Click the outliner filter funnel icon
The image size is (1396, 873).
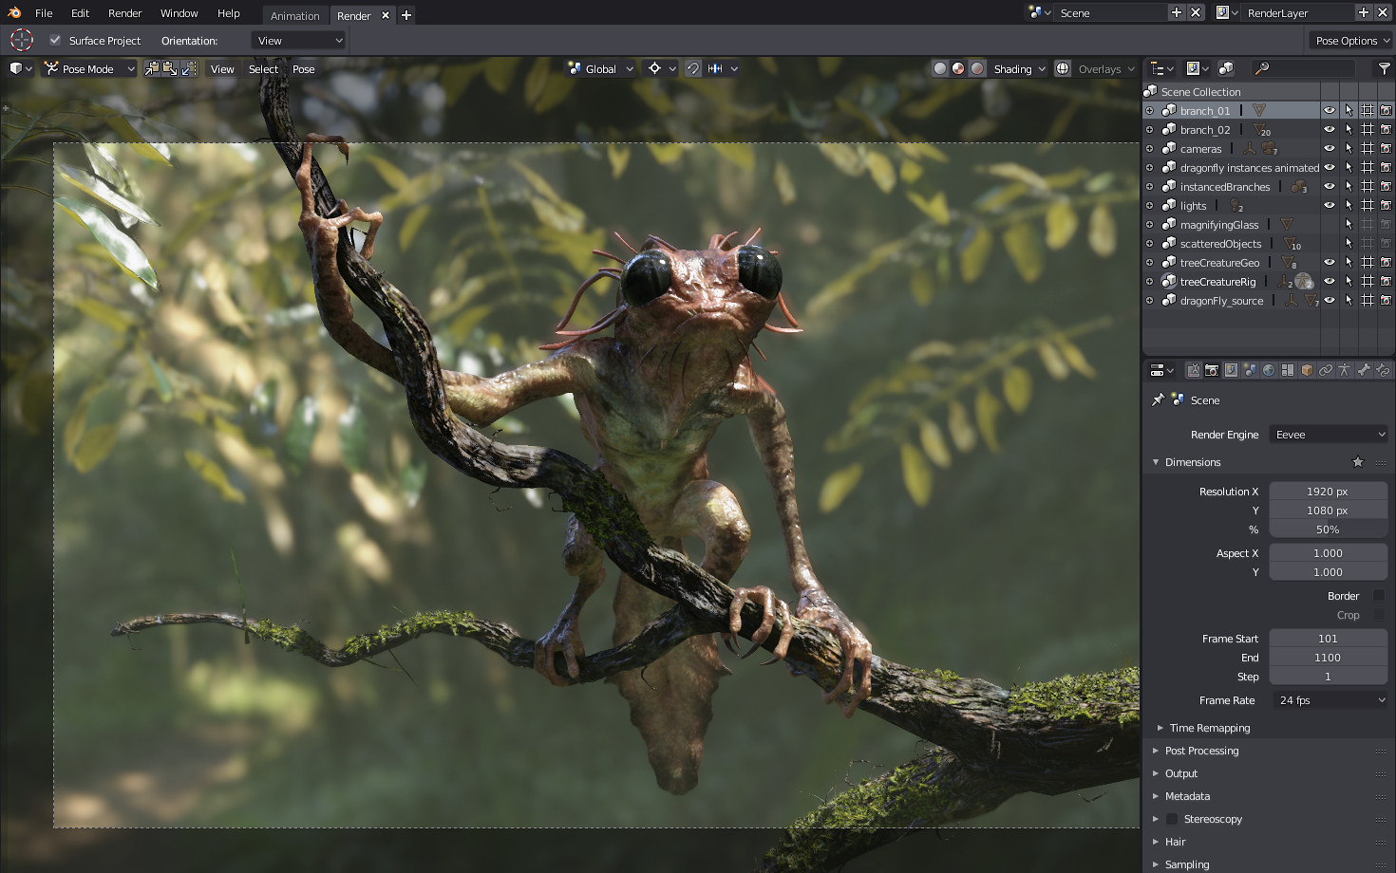click(x=1384, y=68)
